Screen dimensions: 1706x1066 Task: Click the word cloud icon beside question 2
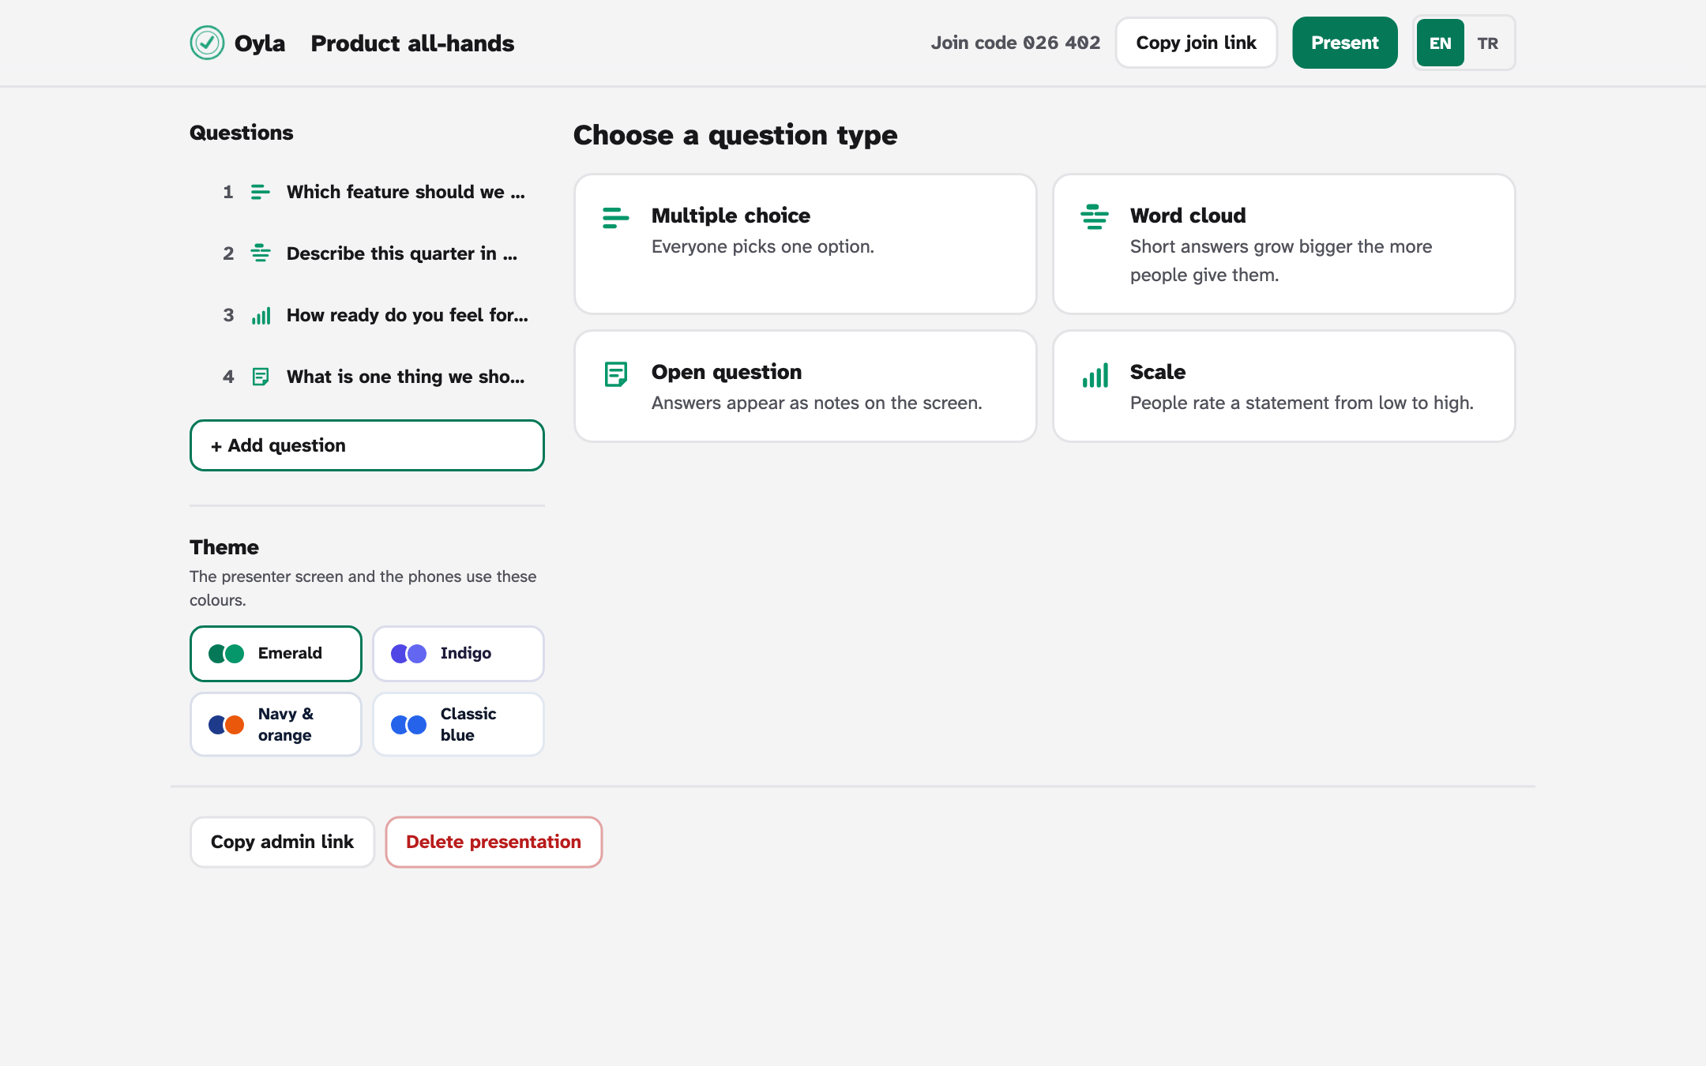click(x=261, y=253)
